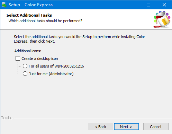172x134 pixels.
Task: Click the Color Express paint bucket logo
Action: (162, 19)
